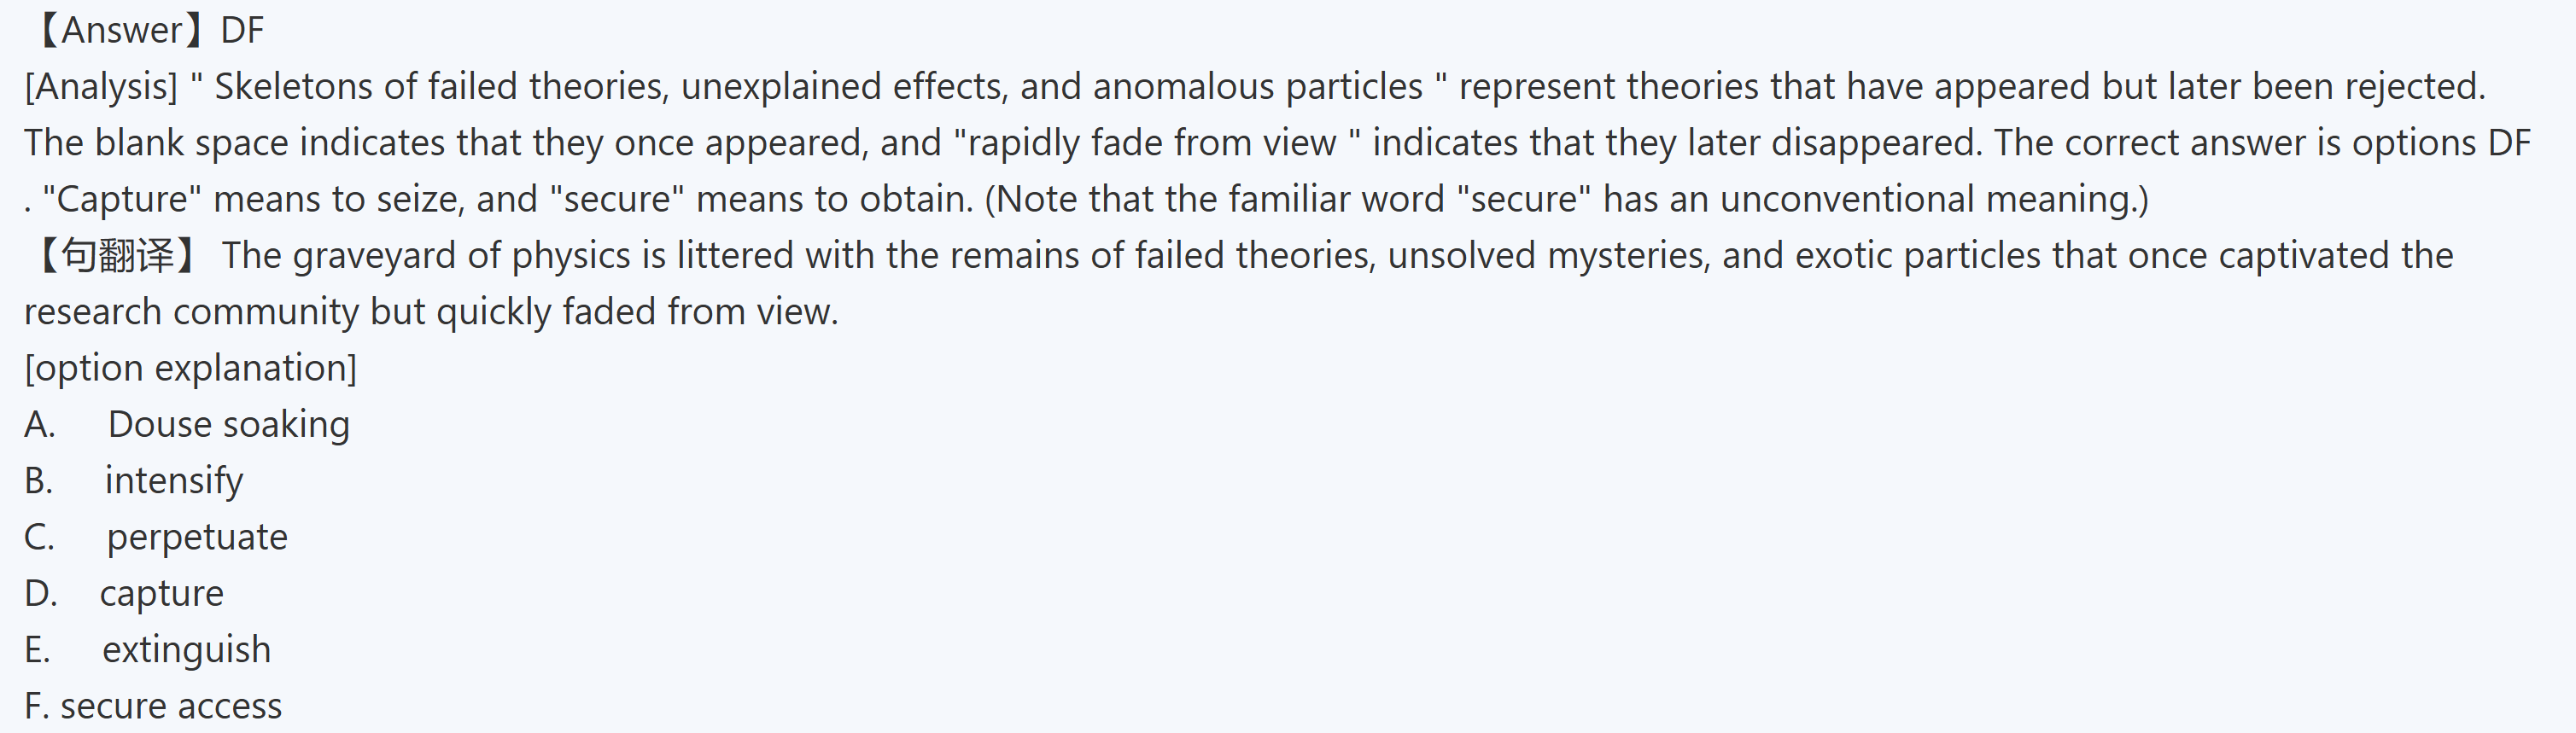The image size is (2576, 733).
Task: Click the [Analysis] heading
Action: click(101, 87)
